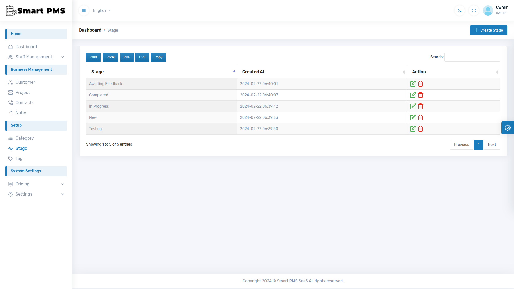Click the Create Stage button

click(x=488, y=30)
